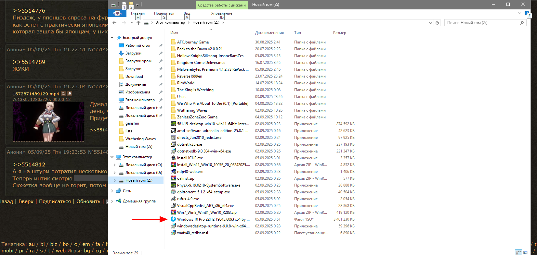The height and width of the screenshot is (255, 537).
Task: Go back with the Explorer back arrow
Action: click(114, 23)
